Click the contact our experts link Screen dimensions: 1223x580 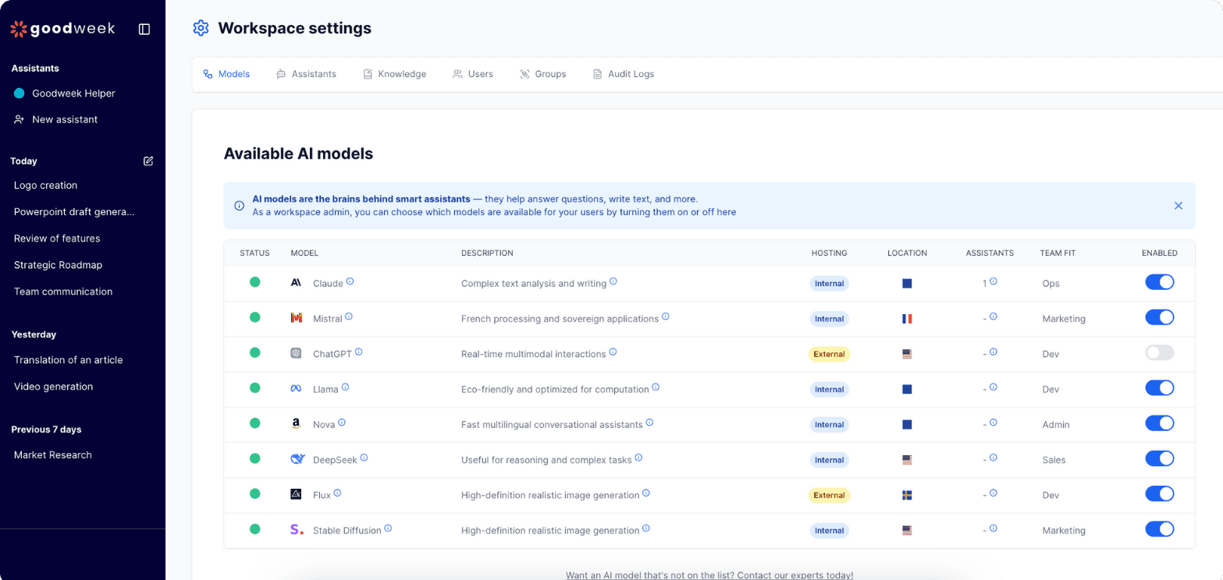(x=709, y=575)
